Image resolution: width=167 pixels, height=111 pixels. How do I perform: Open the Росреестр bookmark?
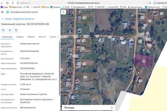coord(55,7)
